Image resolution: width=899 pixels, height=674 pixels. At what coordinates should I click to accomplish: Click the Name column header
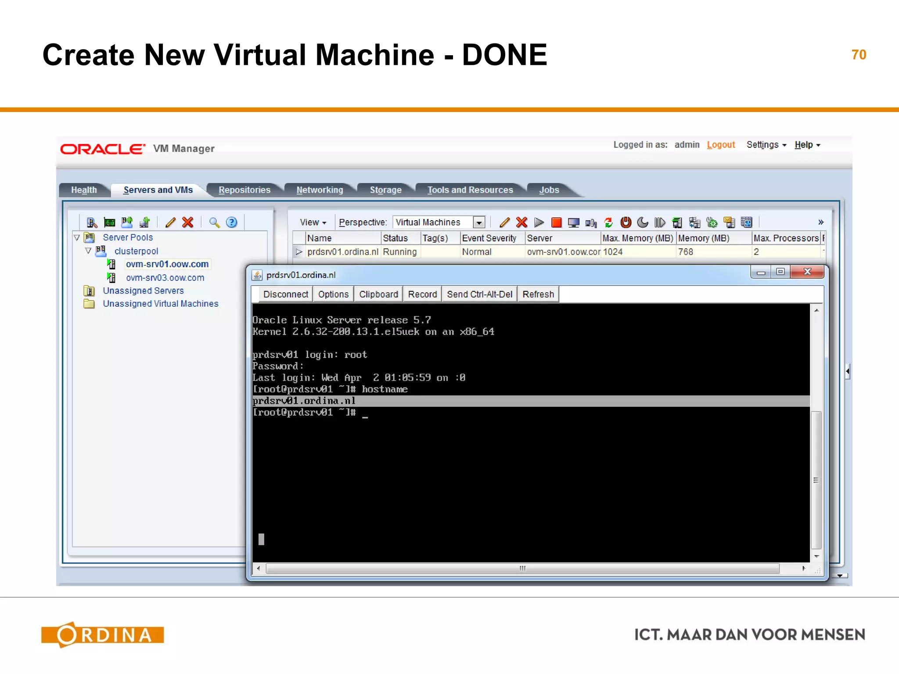[343, 238]
